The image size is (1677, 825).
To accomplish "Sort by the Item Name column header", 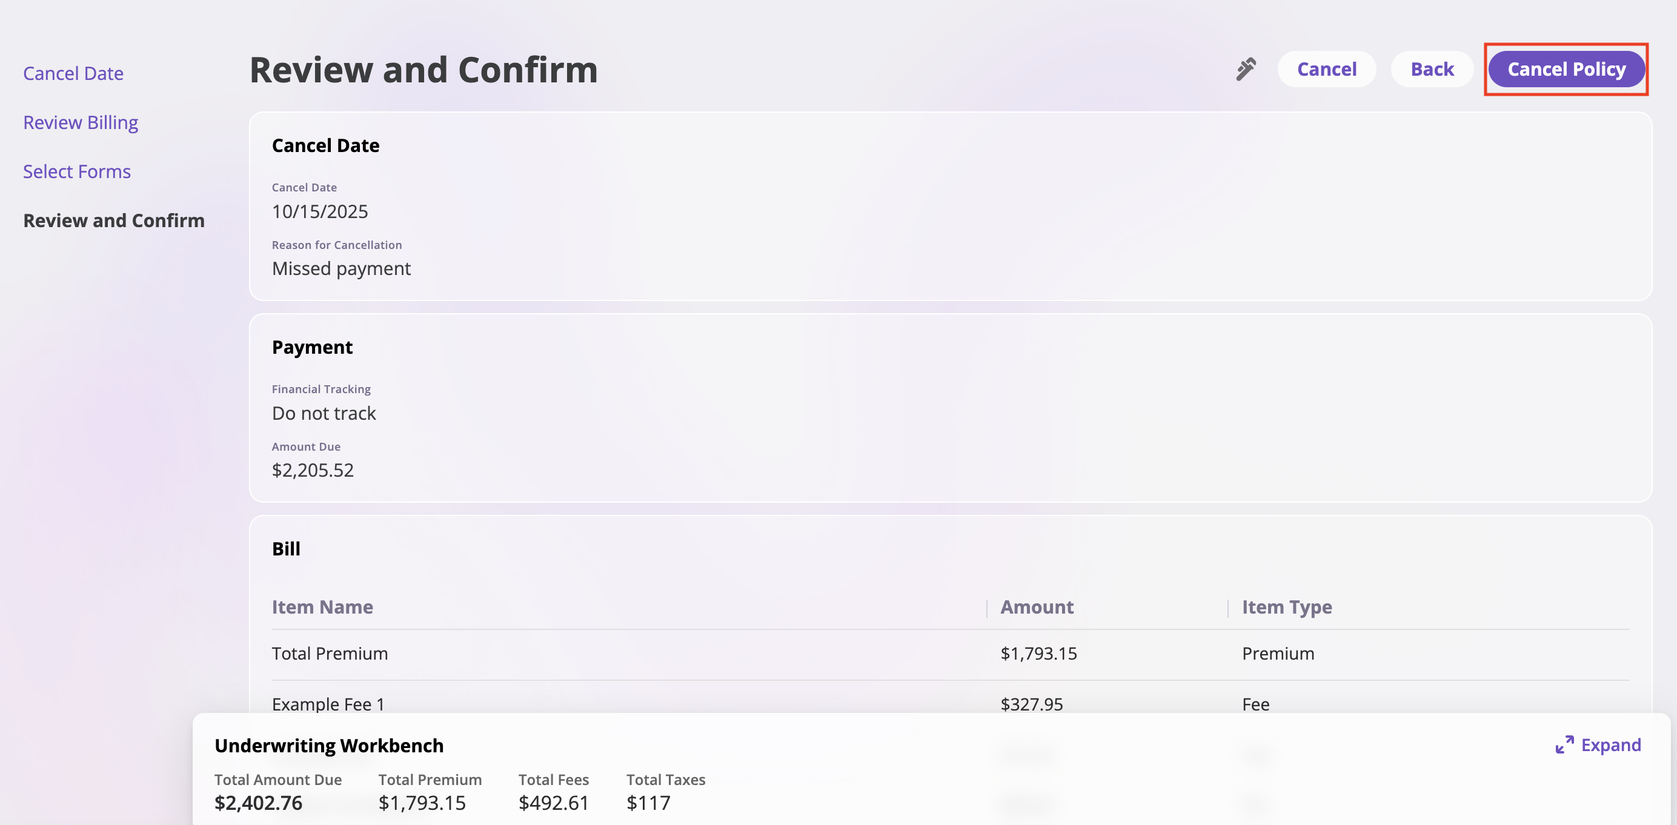I will click(x=322, y=607).
